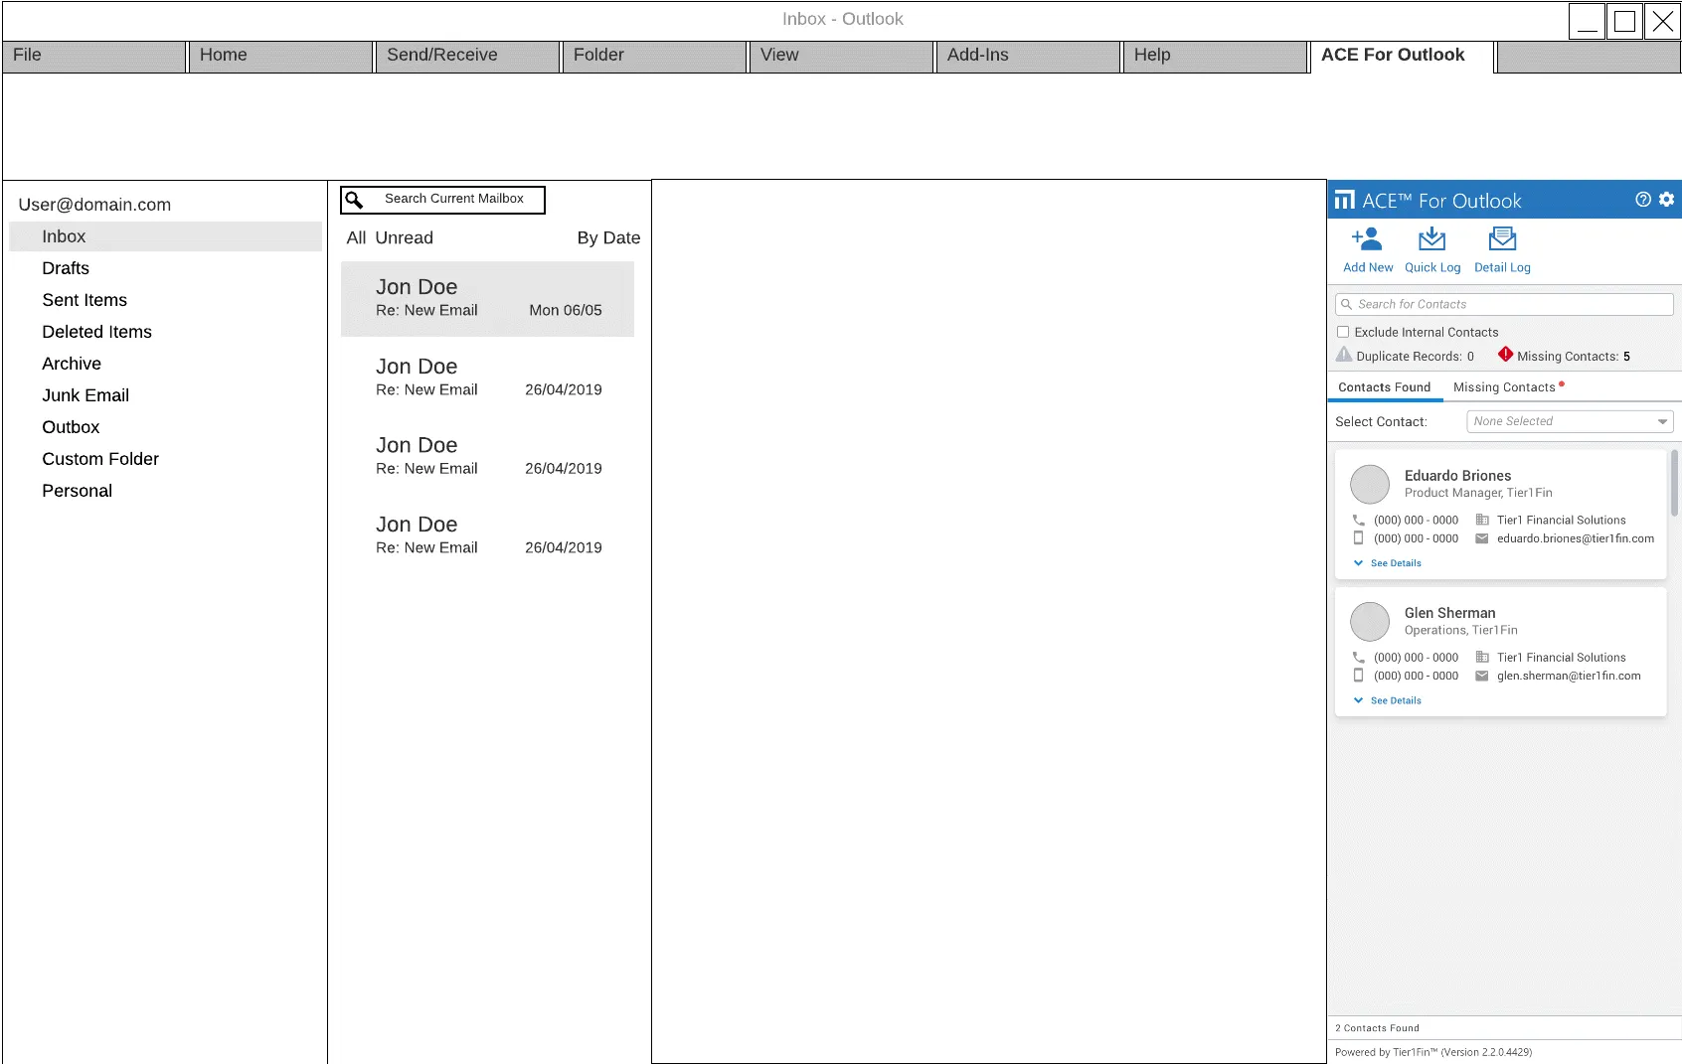The image size is (1682, 1064).
Task: Click eduardo.briones@tier1fin.com email address
Action: [x=1576, y=538]
